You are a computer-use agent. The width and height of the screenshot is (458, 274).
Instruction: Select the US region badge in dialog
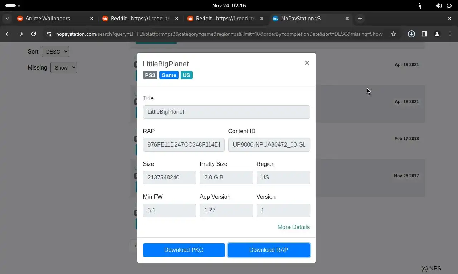tap(186, 75)
